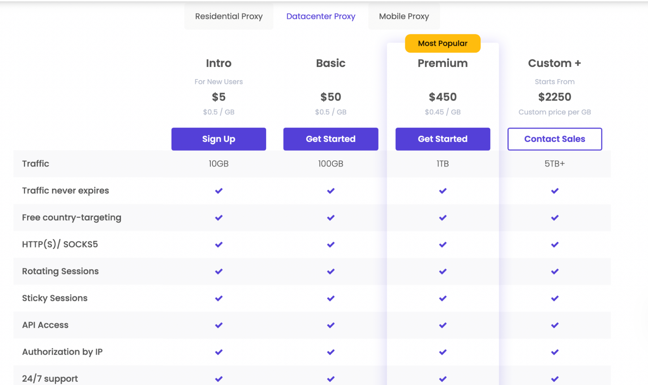
Task: Click the Premium plan heading
Action: click(x=442, y=63)
